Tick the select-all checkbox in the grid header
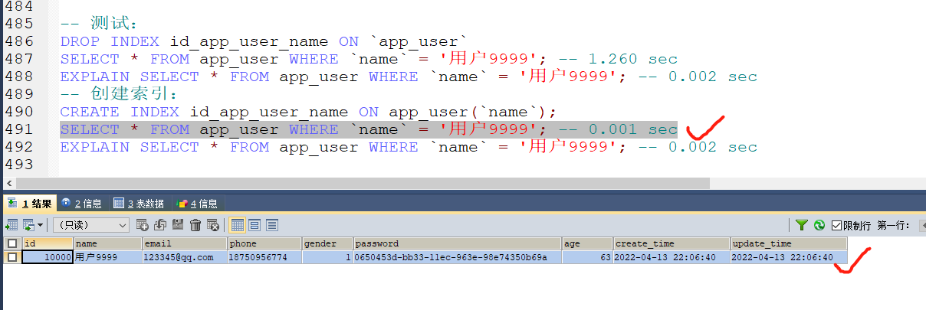Screen dimensions: 926x310 coord(11,243)
